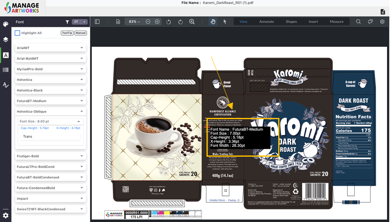Open the comments panel icon

pyautogui.click(x=370, y=22)
